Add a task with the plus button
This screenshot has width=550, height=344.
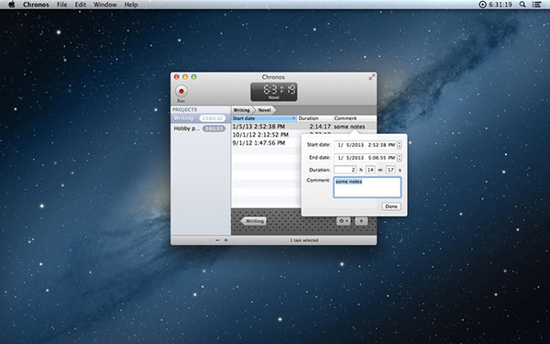click(361, 221)
